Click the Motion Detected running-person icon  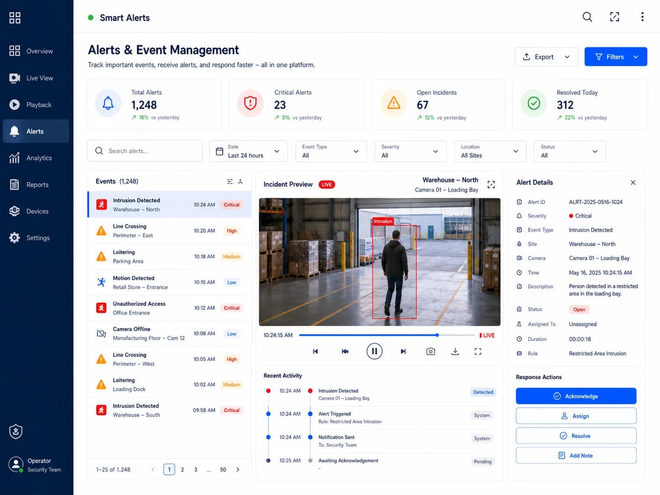pos(101,282)
